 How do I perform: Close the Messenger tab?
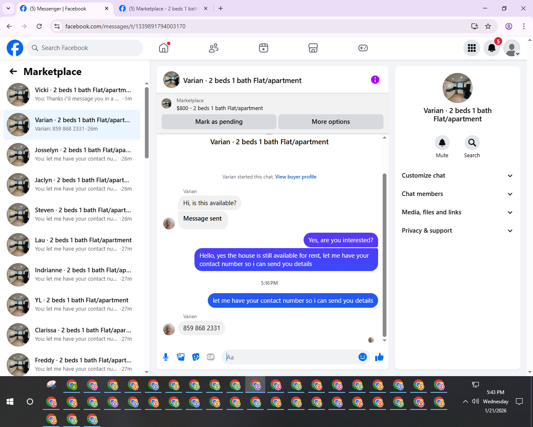coord(107,8)
